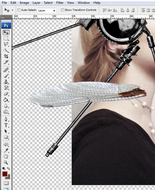Open the Layer menu
Screen dimensions: 155x190
(36, 3)
